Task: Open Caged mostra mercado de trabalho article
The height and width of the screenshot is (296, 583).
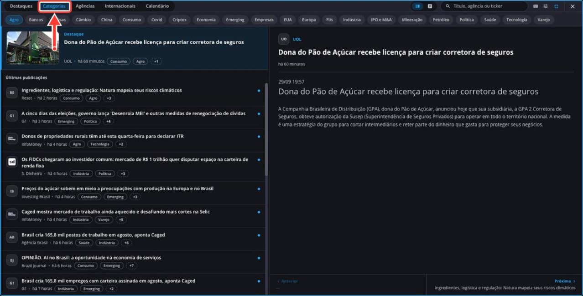Action: click(x=115, y=212)
